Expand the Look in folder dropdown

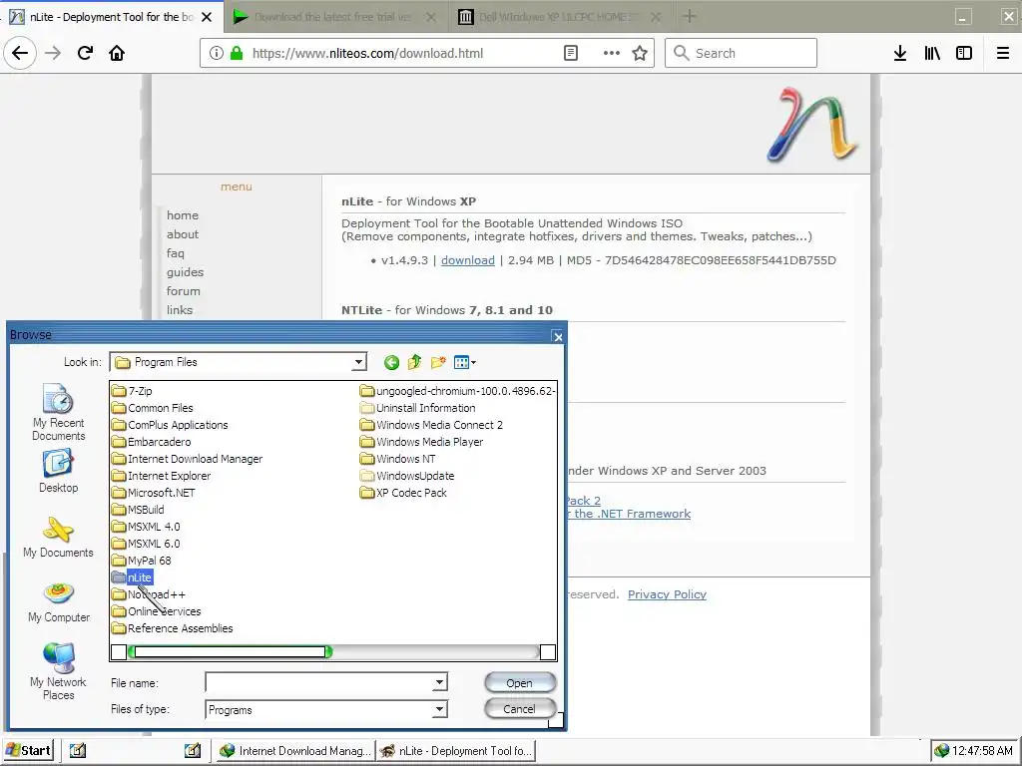click(x=358, y=362)
